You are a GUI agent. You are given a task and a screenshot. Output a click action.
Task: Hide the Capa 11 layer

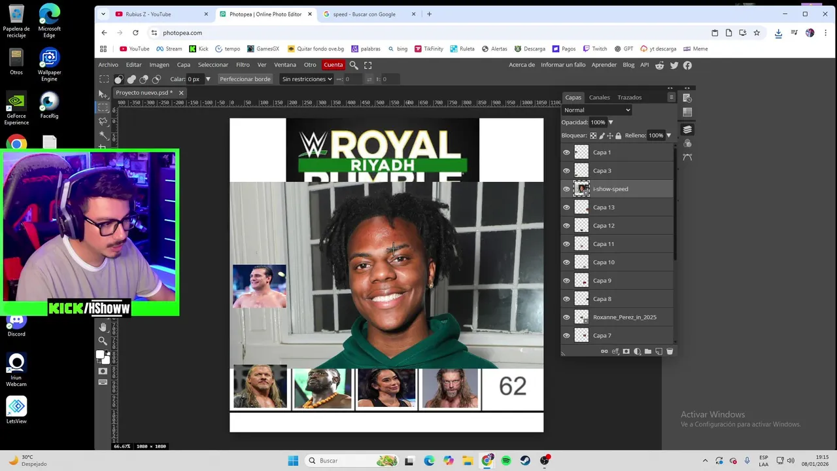coord(566,244)
